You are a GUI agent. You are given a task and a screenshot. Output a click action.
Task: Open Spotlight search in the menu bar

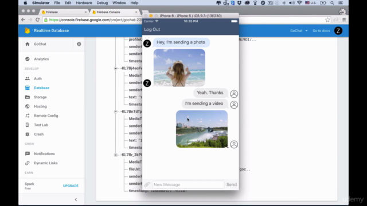(x=332, y=3)
